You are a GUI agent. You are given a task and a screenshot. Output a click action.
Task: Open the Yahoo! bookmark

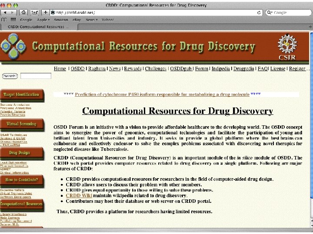coord(108,19)
